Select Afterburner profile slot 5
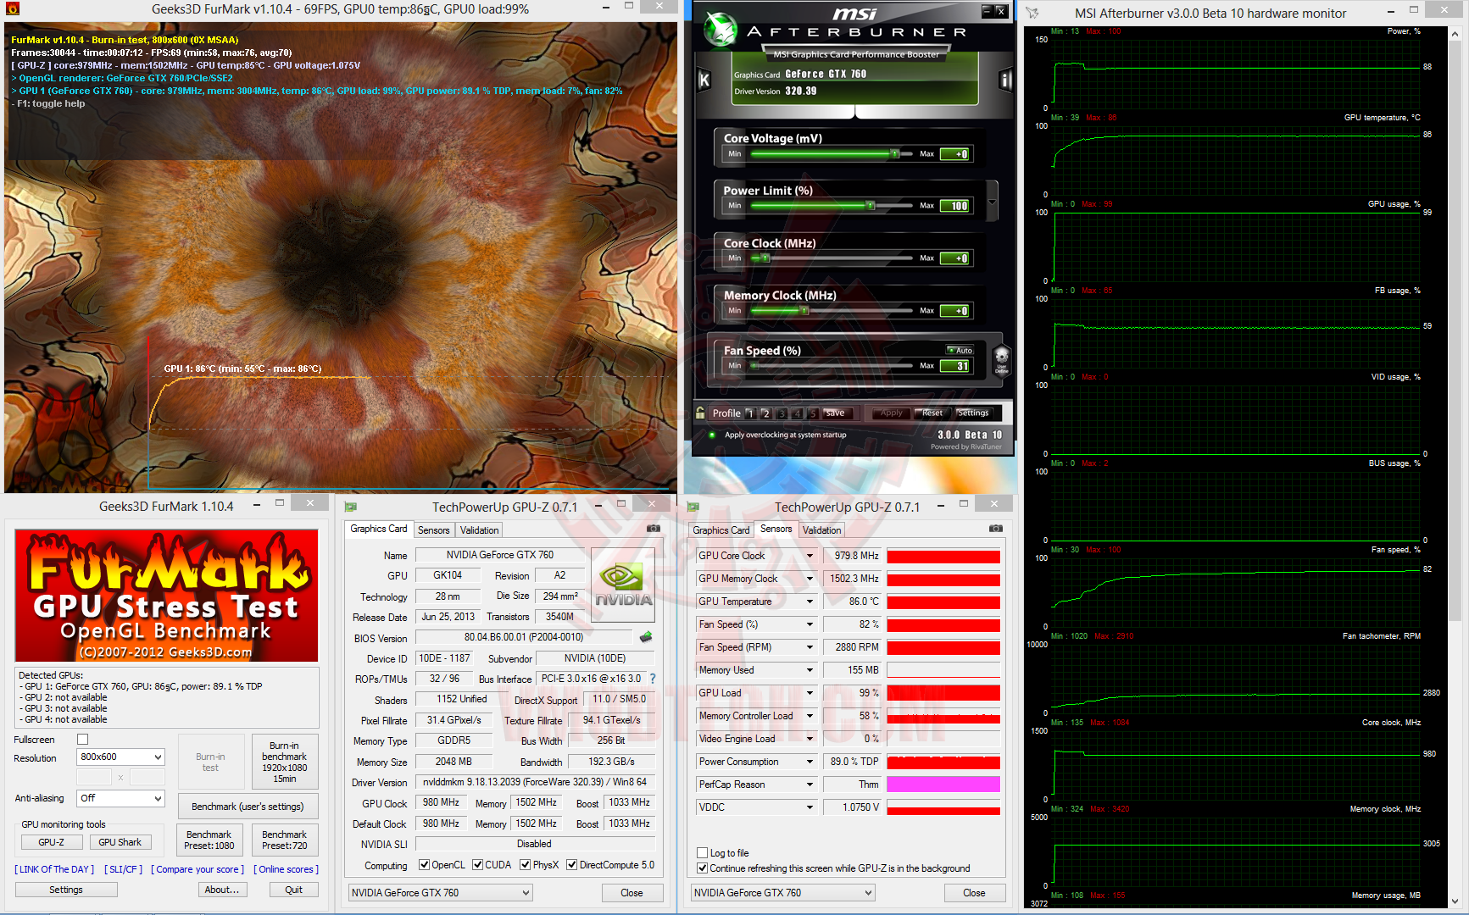1469x915 pixels. (x=812, y=413)
